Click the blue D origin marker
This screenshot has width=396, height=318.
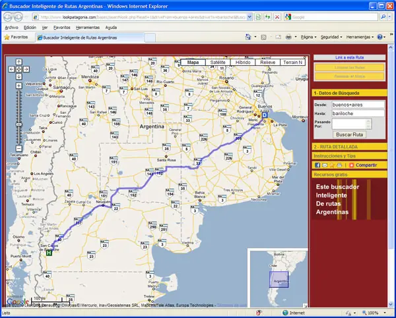click(x=265, y=115)
